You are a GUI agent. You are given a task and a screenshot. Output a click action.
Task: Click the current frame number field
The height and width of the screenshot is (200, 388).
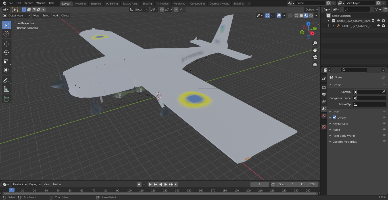coord(260,184)
